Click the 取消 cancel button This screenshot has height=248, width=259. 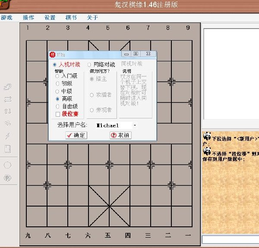click(x=120, y=135)
